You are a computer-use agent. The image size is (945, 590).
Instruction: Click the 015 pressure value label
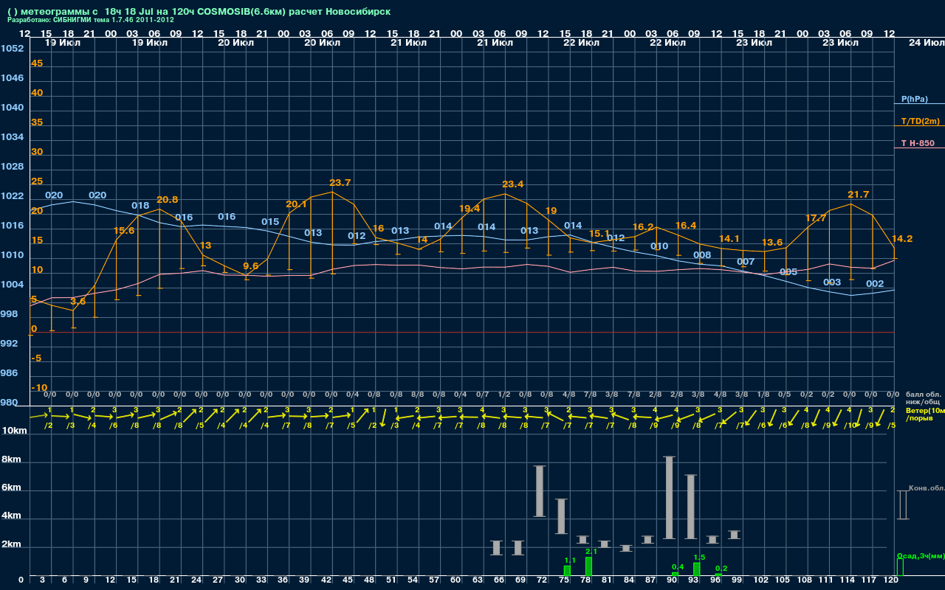pos(270,221)
